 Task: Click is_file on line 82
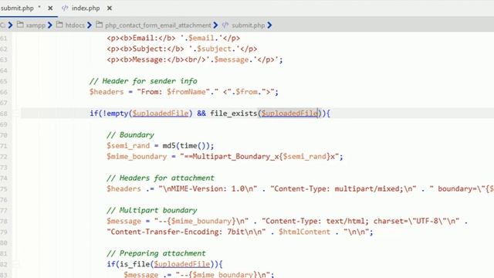point(134,264)
